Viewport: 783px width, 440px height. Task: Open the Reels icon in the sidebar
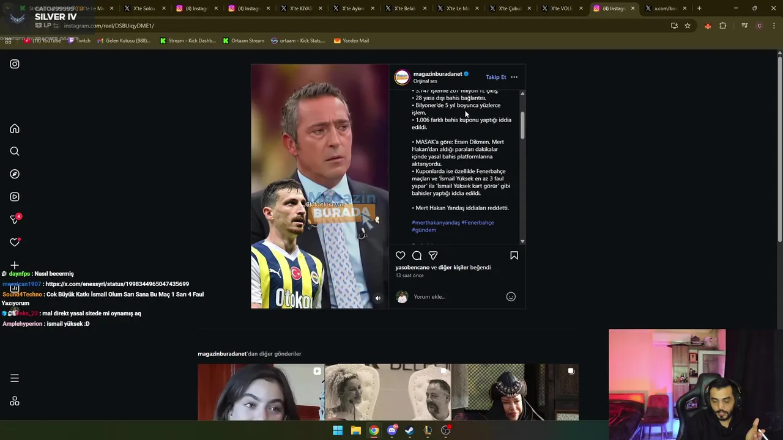click(15, 197)
